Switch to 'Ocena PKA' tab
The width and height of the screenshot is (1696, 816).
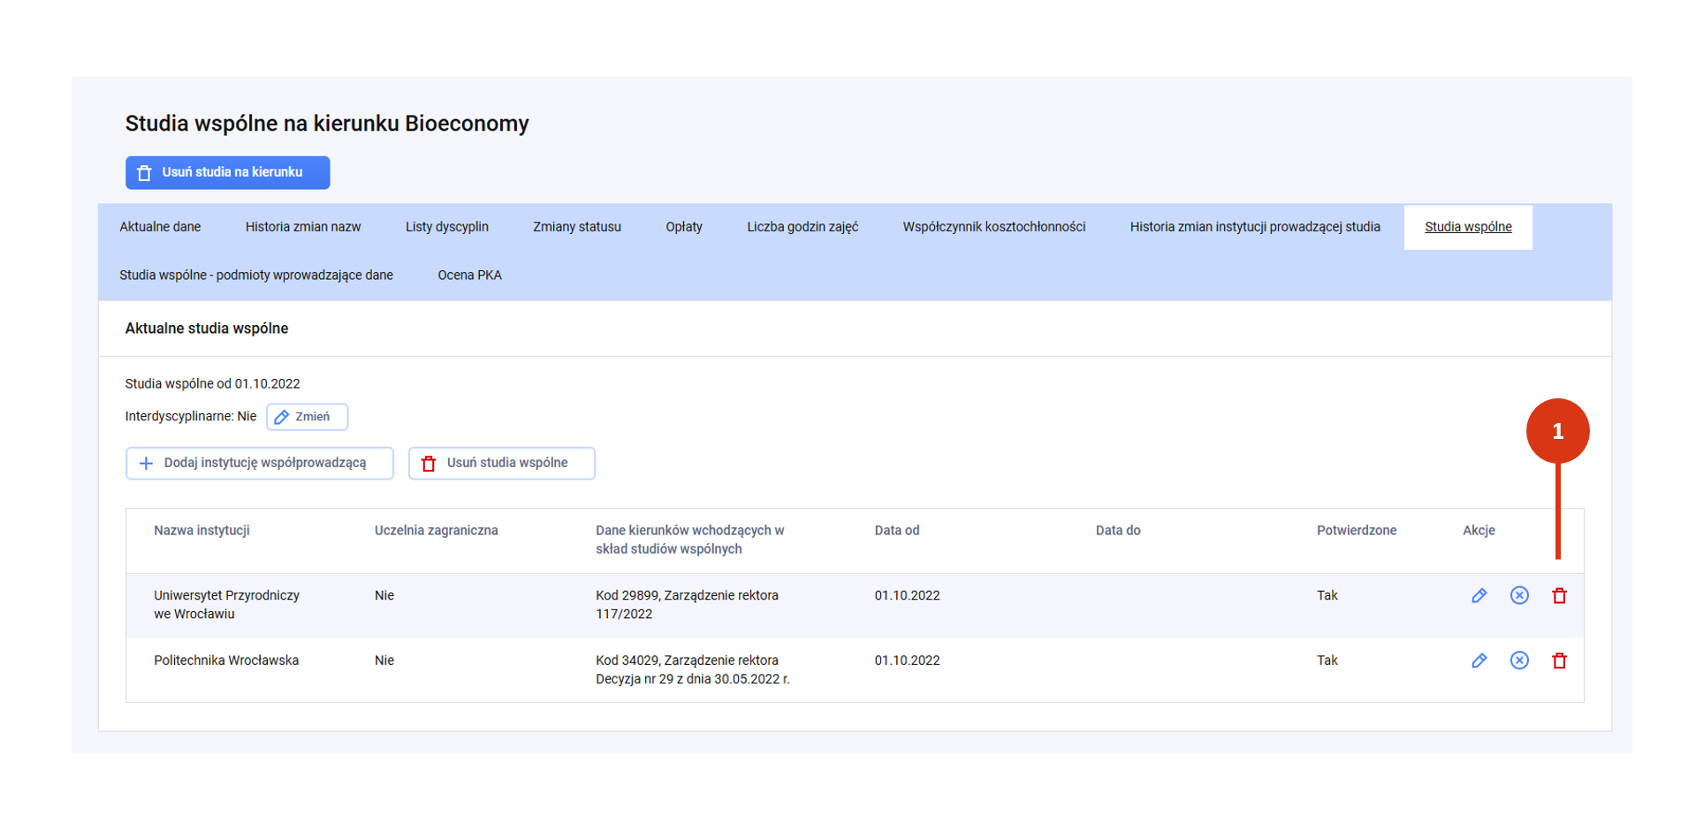470,276
